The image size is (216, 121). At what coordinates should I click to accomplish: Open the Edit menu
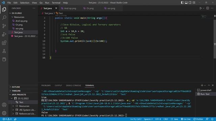pos(16,3)
